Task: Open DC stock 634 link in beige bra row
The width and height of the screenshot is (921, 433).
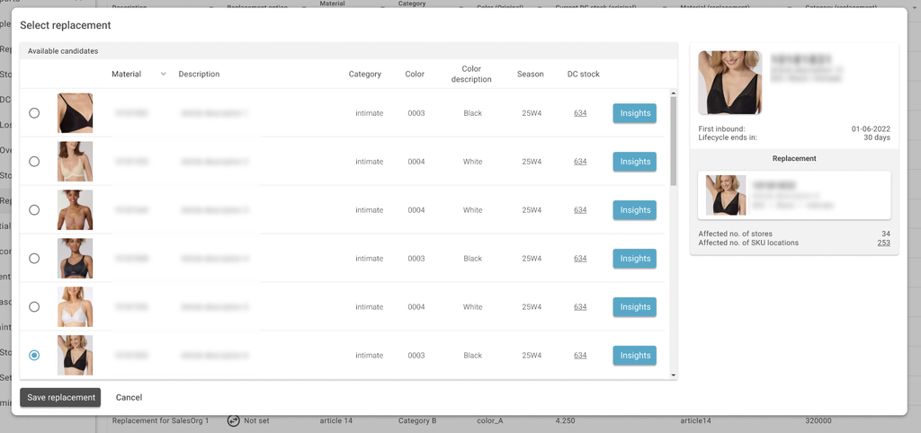Action: [x=580, y=162]
